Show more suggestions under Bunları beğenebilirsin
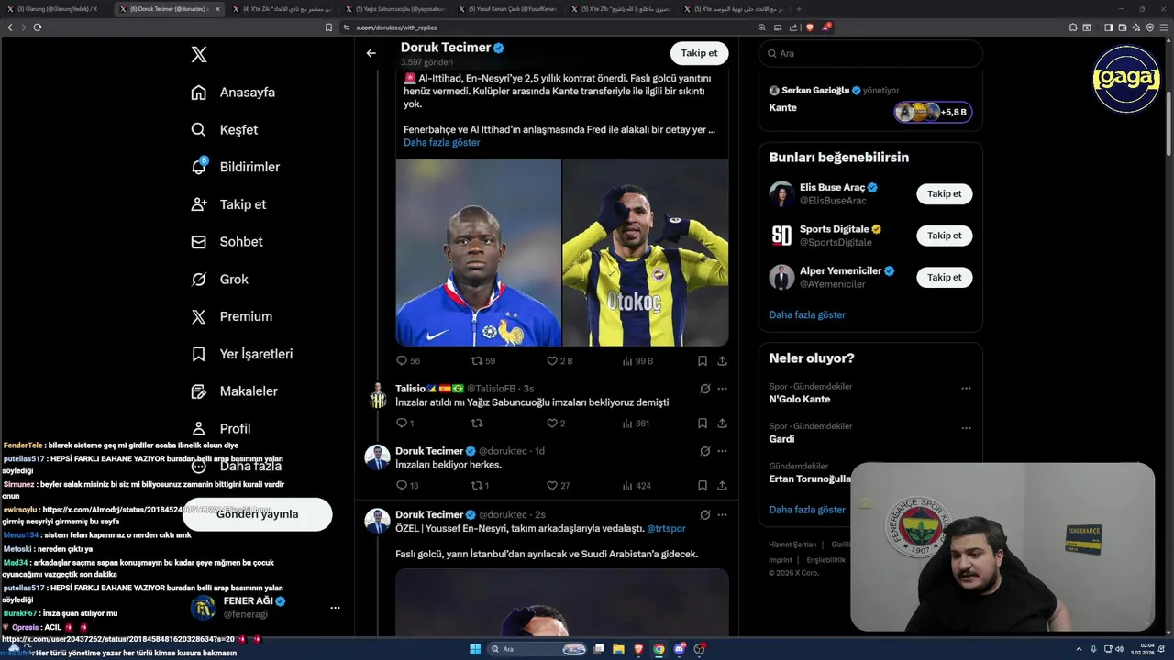The height and width of the screenshot is (660, 1174). 807,315
